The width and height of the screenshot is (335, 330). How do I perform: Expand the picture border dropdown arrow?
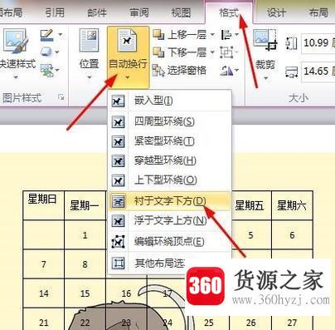(60, 35)
